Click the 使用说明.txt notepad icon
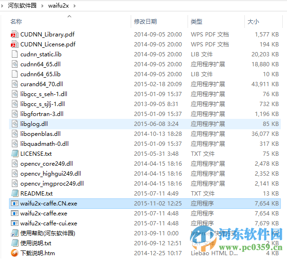The height and width of the screenshot is (259, 287). click(x=15, y=243)
